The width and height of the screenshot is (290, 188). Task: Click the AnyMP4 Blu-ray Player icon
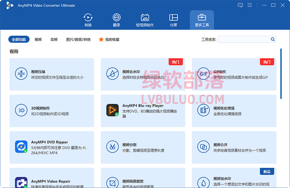point(112,110)
